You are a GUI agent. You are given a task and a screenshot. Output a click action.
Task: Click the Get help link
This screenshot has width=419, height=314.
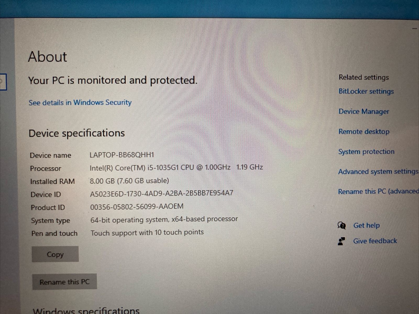(x=366, y=225)
